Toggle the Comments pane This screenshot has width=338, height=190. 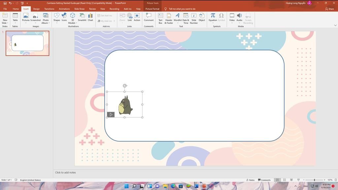[x=264, y=180]
